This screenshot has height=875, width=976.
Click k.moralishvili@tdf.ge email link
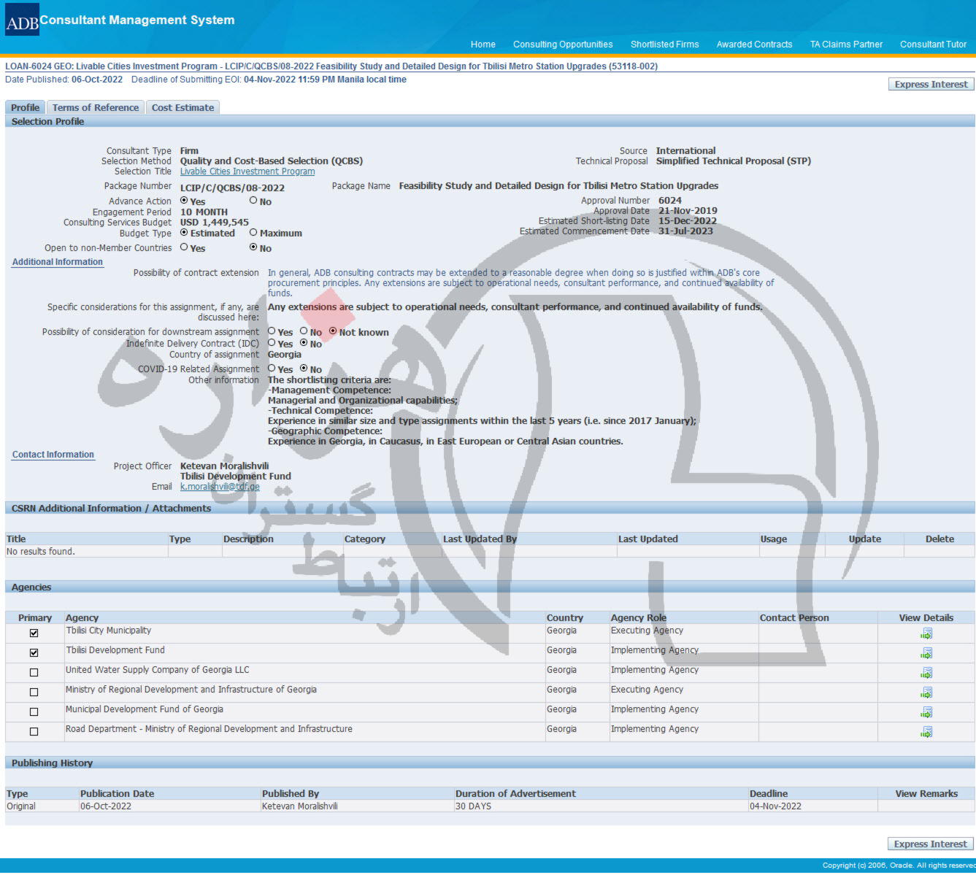coord(220,487)
